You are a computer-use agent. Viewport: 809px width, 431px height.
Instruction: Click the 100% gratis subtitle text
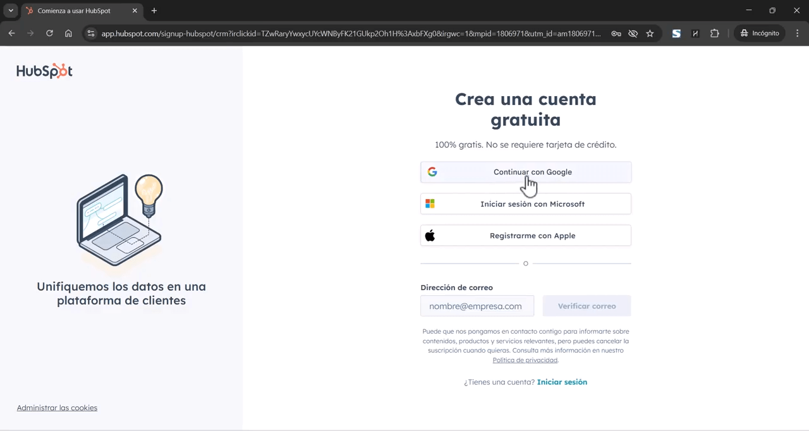click(x=526, y=145)
